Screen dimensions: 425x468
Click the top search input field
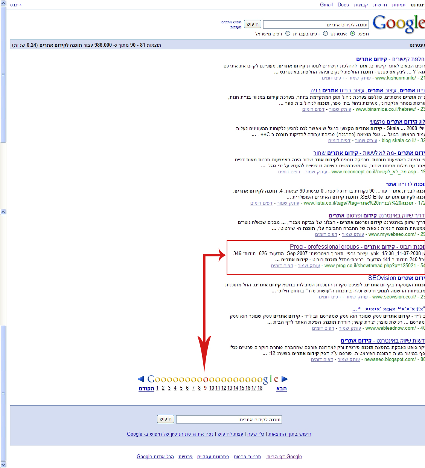coord(316,25)
